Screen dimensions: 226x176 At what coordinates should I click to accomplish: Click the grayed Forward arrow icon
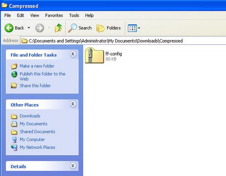(x=39, y=28)
